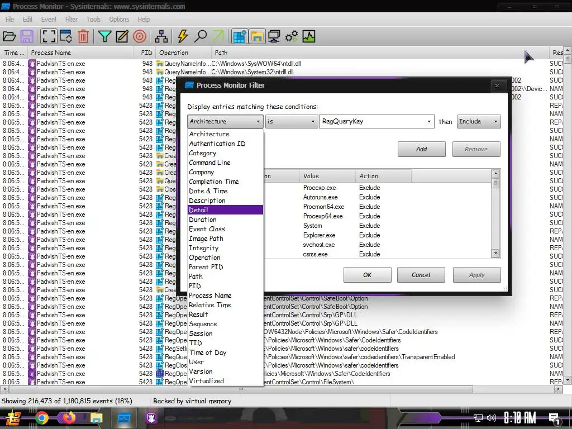The height and width of the screenshot is (429, 572).
Task: Open the Event menu
Action: click(49, 20)
